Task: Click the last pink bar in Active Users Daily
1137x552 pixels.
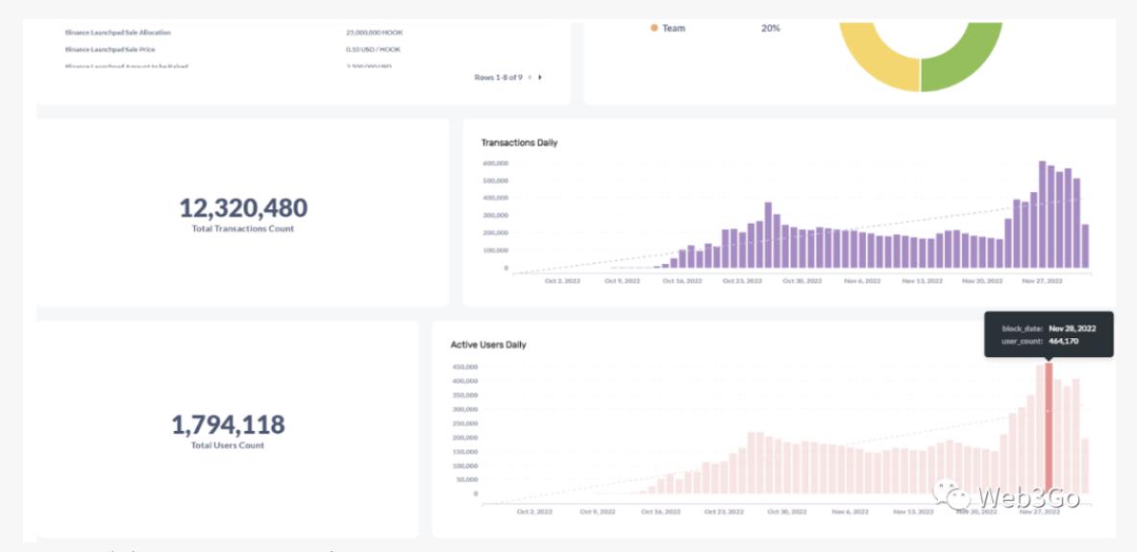Action: [1085, 466]
